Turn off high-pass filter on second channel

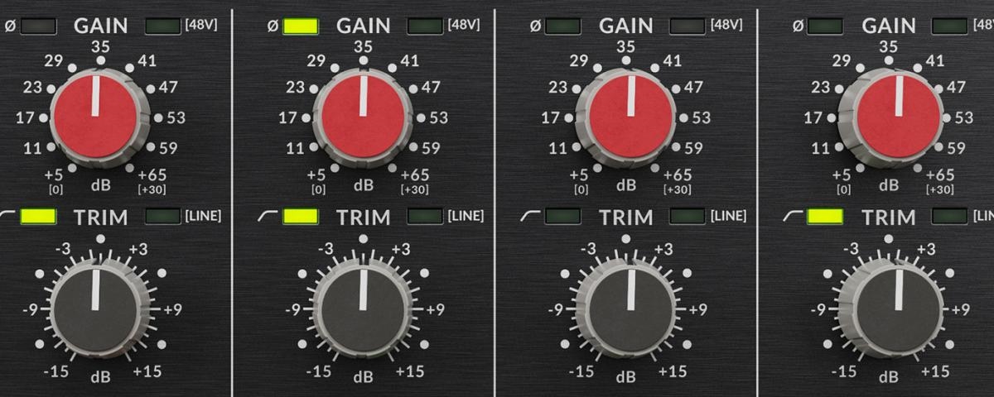tap(301, 217)
